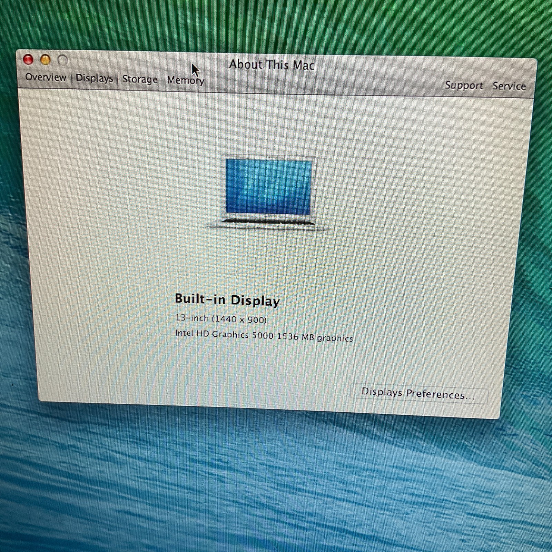Click the Intel HD Graphics 5000 text
This screenshot has height=552, width=552.
[x=224, y=334]
